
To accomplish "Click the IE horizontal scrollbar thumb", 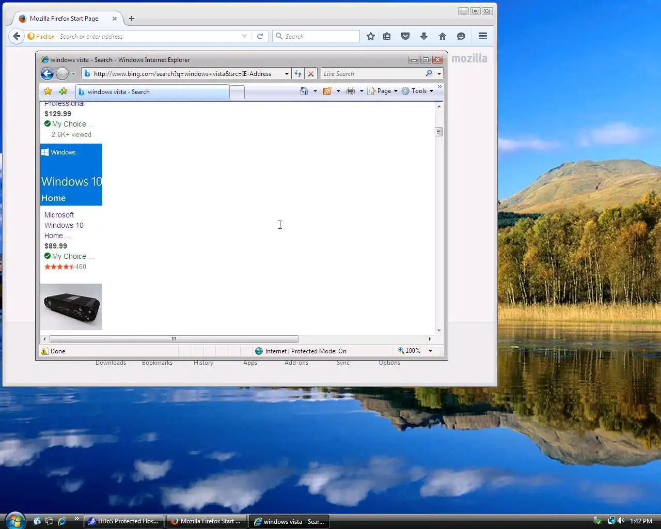I will tap(174, 339).
